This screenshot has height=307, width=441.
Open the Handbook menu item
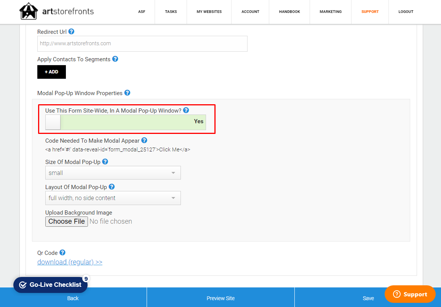coord(289,12)
